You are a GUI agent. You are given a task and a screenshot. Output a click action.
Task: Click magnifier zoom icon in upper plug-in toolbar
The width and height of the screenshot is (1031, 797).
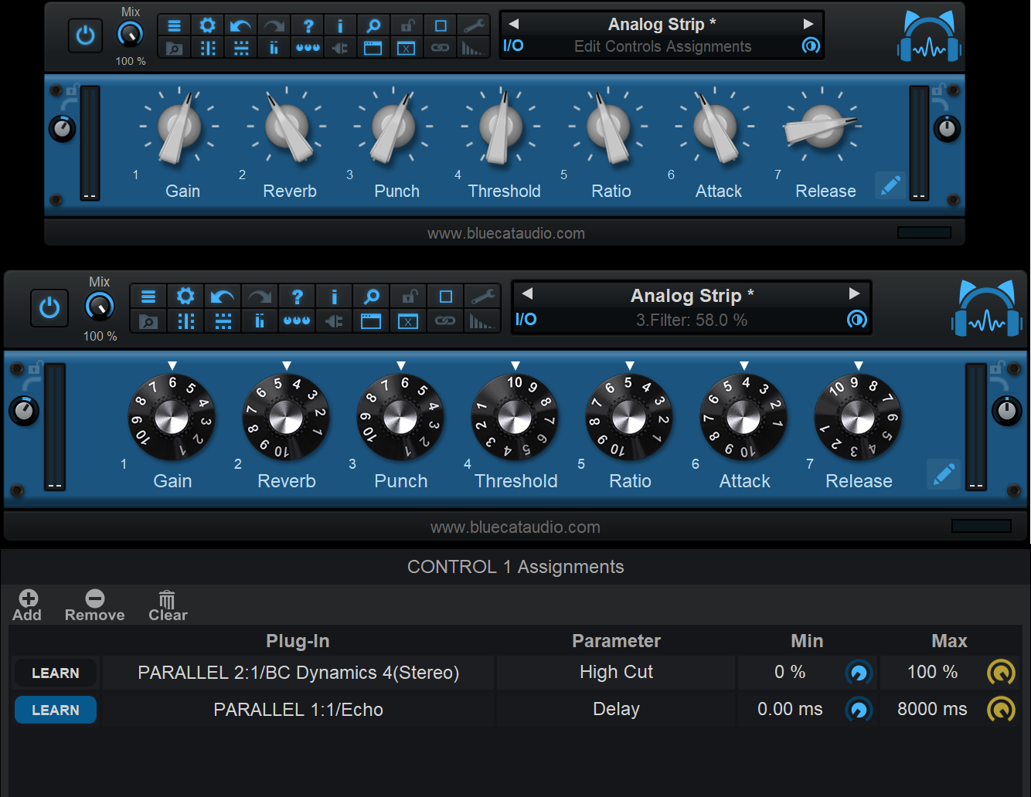[x=374, y=25]
